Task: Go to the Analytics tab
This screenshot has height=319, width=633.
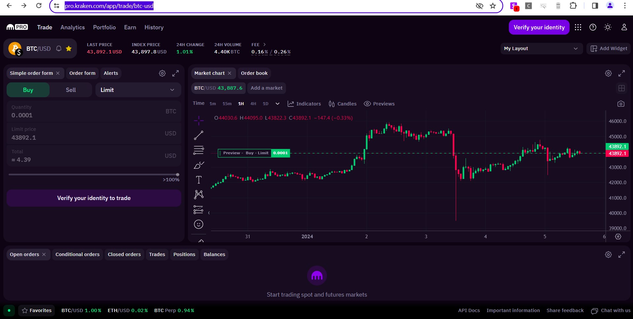Action: [73, 27]
